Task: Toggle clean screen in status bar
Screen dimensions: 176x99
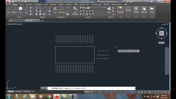Action: point(166,92)
